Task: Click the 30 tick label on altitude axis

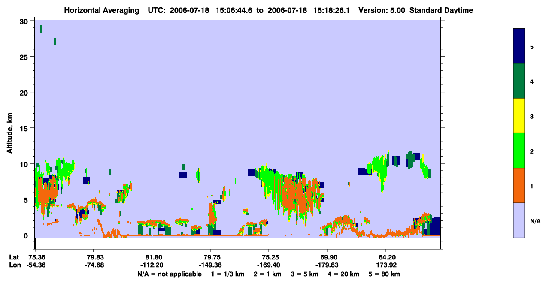Action: coord(24,21)
